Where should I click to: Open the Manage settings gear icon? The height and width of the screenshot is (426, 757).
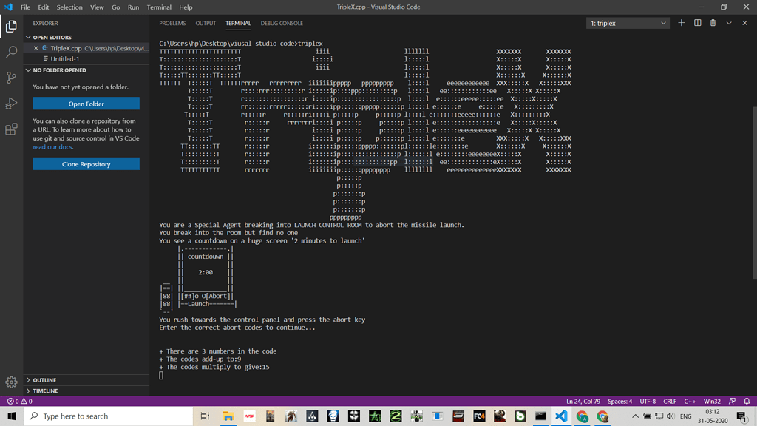[x=10, y=382]
